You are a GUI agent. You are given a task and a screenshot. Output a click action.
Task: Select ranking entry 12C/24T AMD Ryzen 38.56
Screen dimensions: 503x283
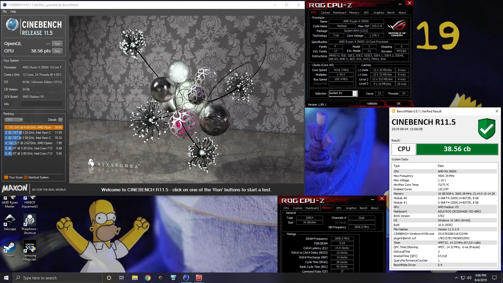pyautogui.click(x=34, y=127)
